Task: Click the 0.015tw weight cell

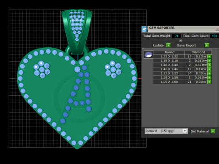Action: [x=201, y=77]
